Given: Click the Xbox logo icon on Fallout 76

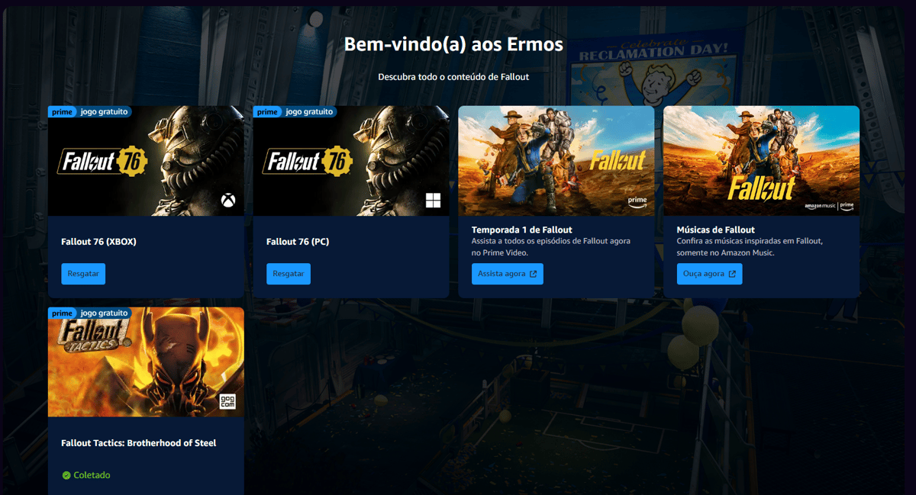Looking at the screenshot, I should tap(228, 201).
